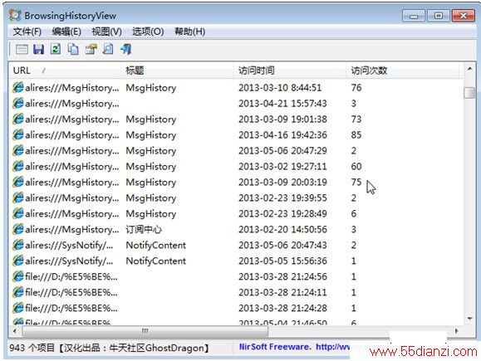Open the 视图(V) menu
This screenshot has width=481, height=361.
click(107, 32)
